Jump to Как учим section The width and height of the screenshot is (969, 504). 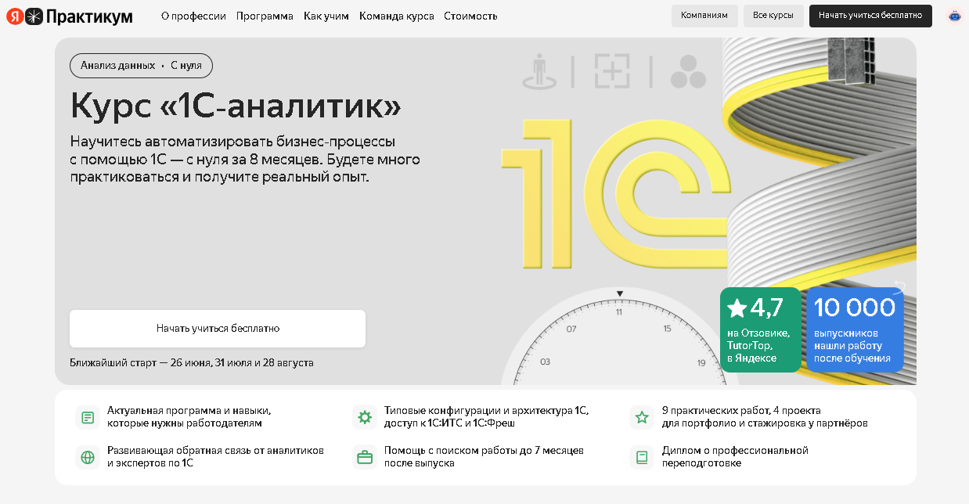click(326, 16)
